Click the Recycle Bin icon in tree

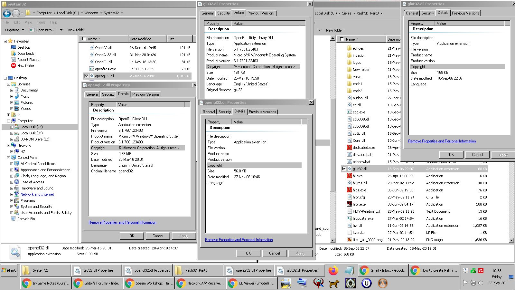(x=14, y=219)
